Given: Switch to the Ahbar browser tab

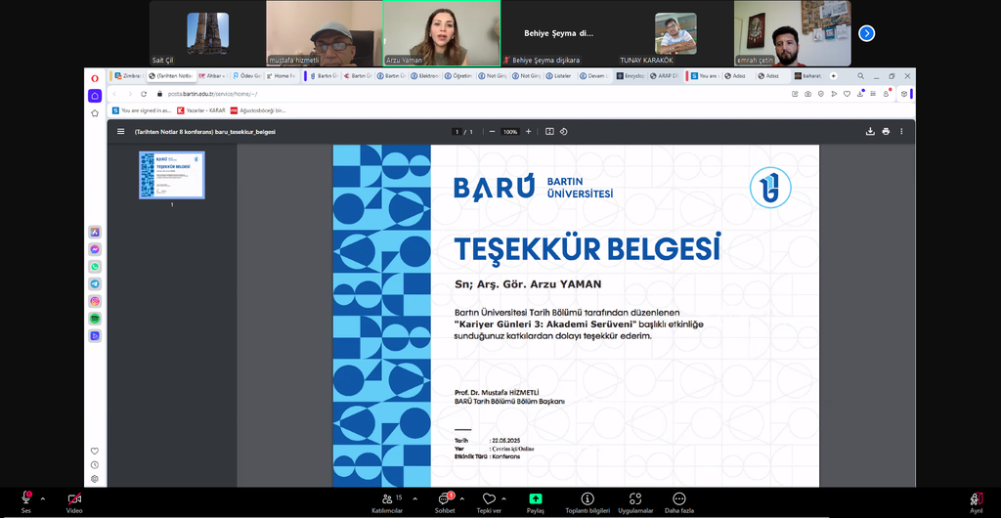Looking at the screenshot, I should (x=211, y=76).
